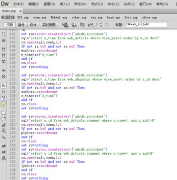Click the 实时视图 button
Image resolution: width=177 pixels, height=180 pixels.
pyautogui.click(x=49, y=25)
